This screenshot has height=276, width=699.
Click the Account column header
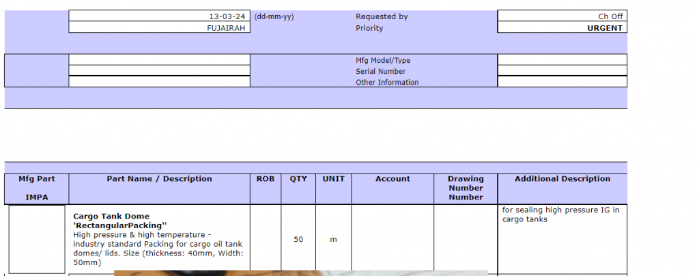(393, 179)
